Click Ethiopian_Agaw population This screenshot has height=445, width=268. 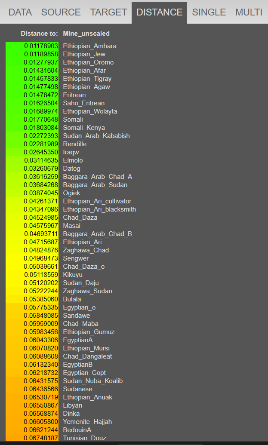[x=86, y=87]
